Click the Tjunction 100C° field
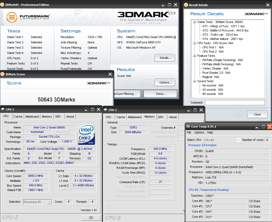Viewport: 272px width, 222px height. point(237,196)
